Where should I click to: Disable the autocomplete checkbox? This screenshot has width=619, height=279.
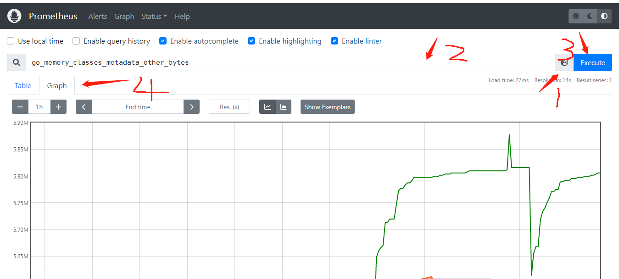click(x=163, y=41)
